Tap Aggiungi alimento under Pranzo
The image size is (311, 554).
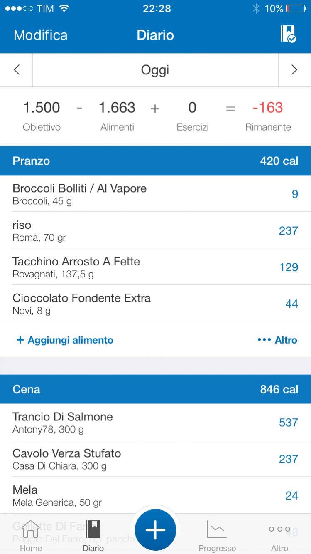click(65, 340)
